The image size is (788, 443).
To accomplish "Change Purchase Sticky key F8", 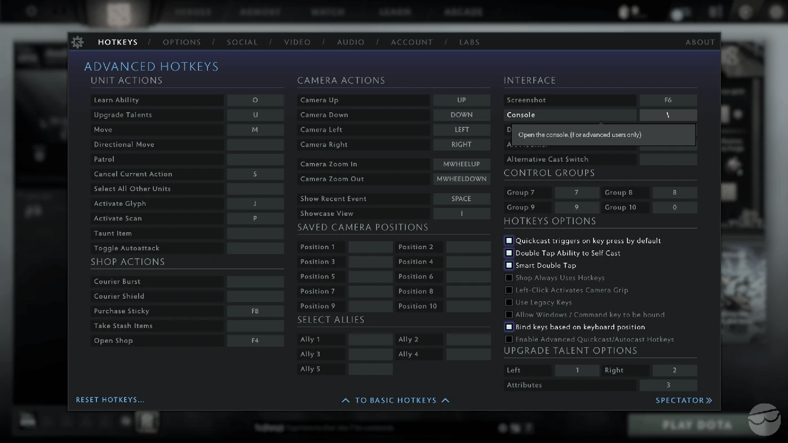I will point(255,311).
